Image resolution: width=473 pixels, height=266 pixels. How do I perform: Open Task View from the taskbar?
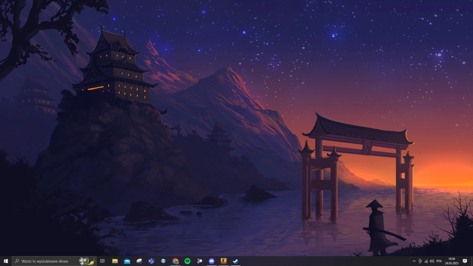[x=103, y=261]
